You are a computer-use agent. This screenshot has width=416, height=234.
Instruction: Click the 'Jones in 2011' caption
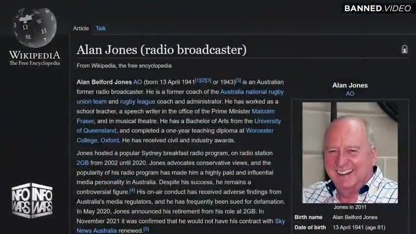350,207
